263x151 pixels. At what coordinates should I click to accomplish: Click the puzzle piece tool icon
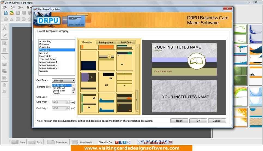(x=5, y=92)
